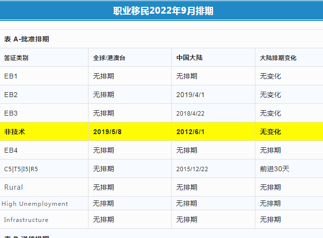323x238 pixels.
Task: Click 非技术 China mainland date 2012/6/1
Action: 191,132
